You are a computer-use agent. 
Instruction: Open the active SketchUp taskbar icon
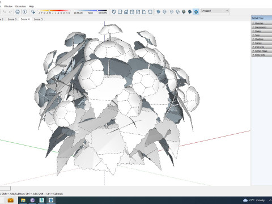[51, 200]
